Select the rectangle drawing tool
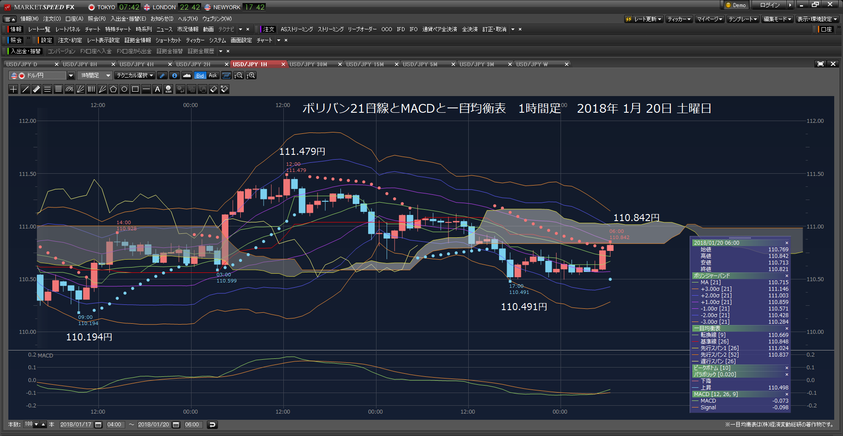This screenshot has width=843, height=436. click(x=135, y=89)
